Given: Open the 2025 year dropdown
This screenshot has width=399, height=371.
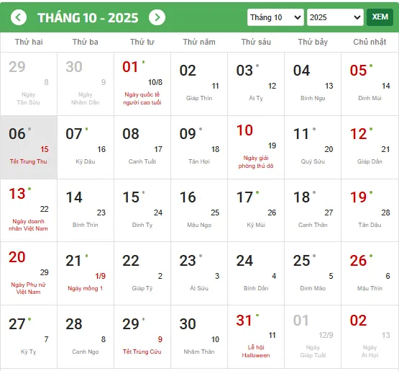Looking at the screenshot, I should click(x=335, y=17).
